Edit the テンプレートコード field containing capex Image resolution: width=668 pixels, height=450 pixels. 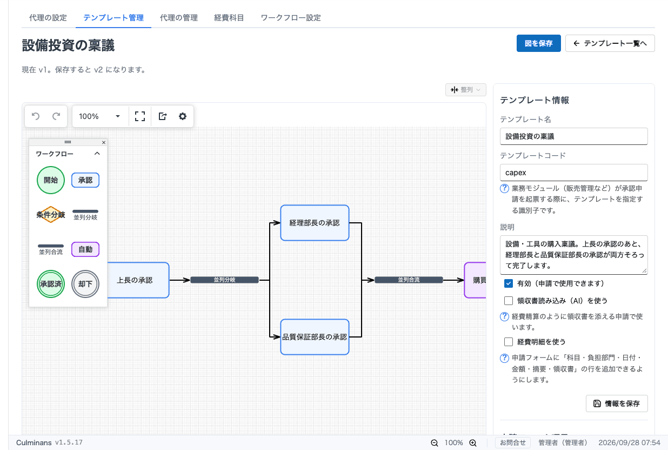(574, 173)
